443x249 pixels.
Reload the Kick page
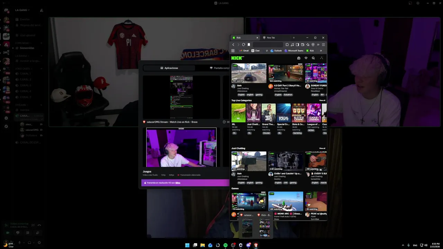(244, 45)
